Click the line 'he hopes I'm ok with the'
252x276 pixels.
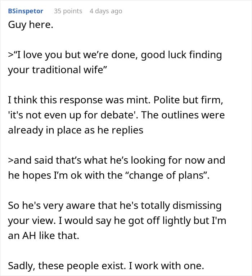(x=65, y=176)
